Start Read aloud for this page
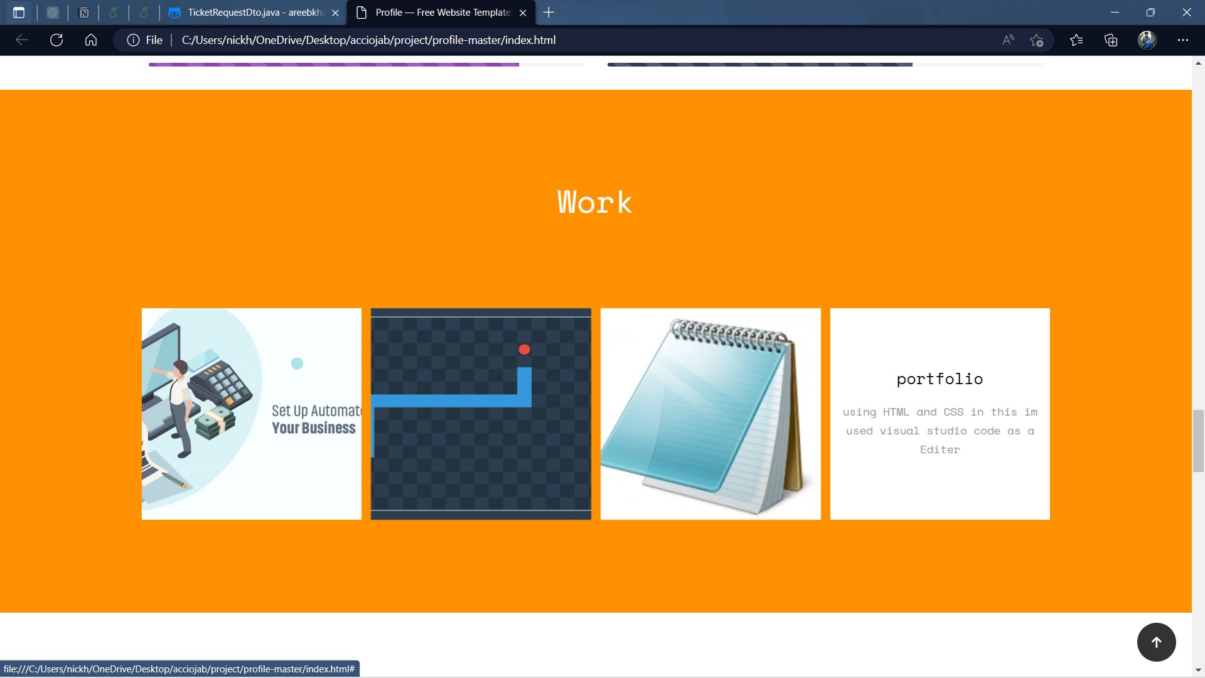This screenshot has height=678, width=1205. pyautogui.click(x=1008, y=40)
